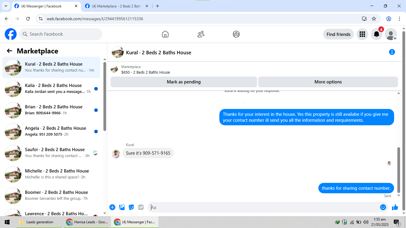
Task: Open the Michelle 2 Beds 2 Baths conversation
Action: point(51,174)
